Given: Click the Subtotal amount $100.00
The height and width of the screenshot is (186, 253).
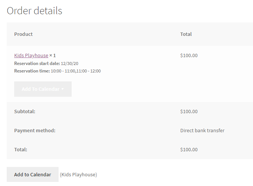Looking at the screenshot, I should pyautogui.click(x=189, y=111).
